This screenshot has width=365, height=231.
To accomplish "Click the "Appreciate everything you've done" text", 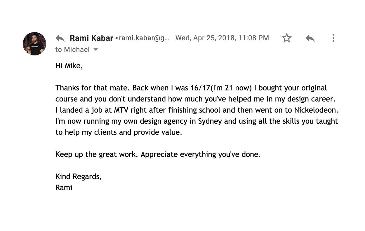I will tap(201, 155).
